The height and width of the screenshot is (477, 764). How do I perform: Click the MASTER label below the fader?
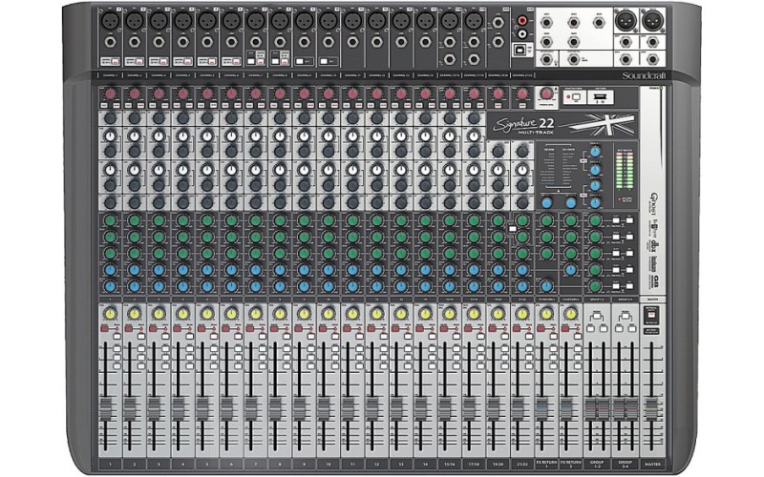[x=652, y=464]
